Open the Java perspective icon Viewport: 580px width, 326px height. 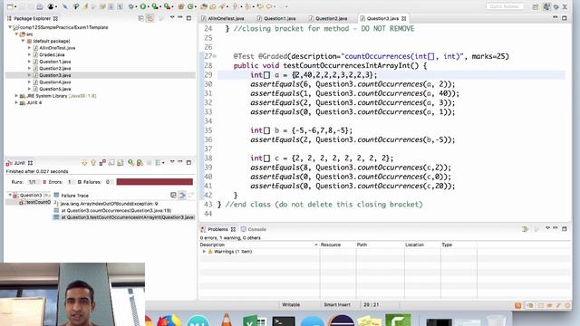546,6
